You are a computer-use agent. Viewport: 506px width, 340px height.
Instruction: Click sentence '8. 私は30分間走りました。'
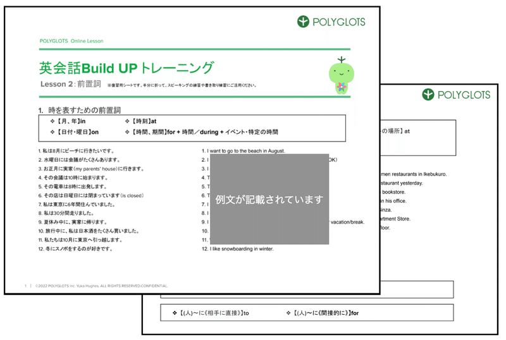[x=66, y=213]
